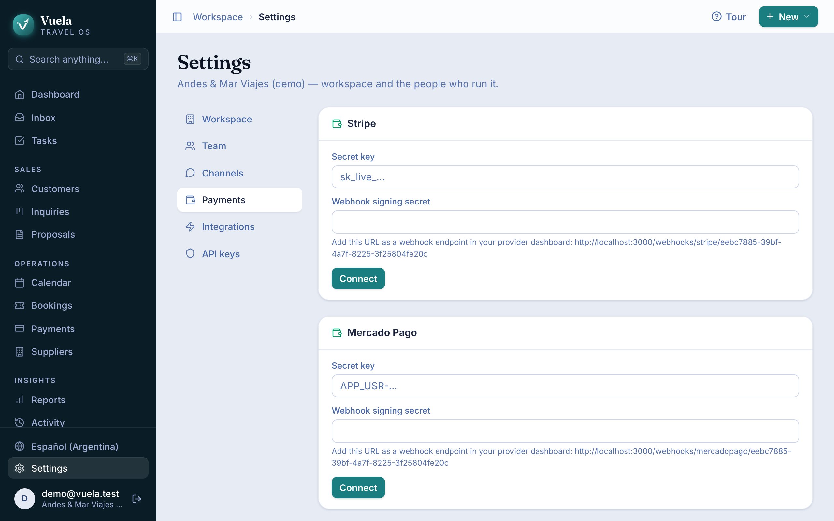Click the demo@vuela.test user avatar

click(x=24, y=499)
